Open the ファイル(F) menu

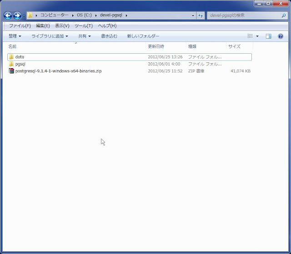pos(20,26)
